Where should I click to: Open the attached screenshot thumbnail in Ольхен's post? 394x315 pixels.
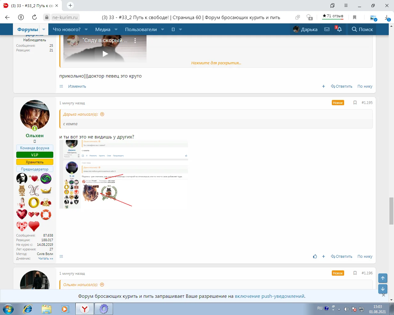(x=124, y=174)
